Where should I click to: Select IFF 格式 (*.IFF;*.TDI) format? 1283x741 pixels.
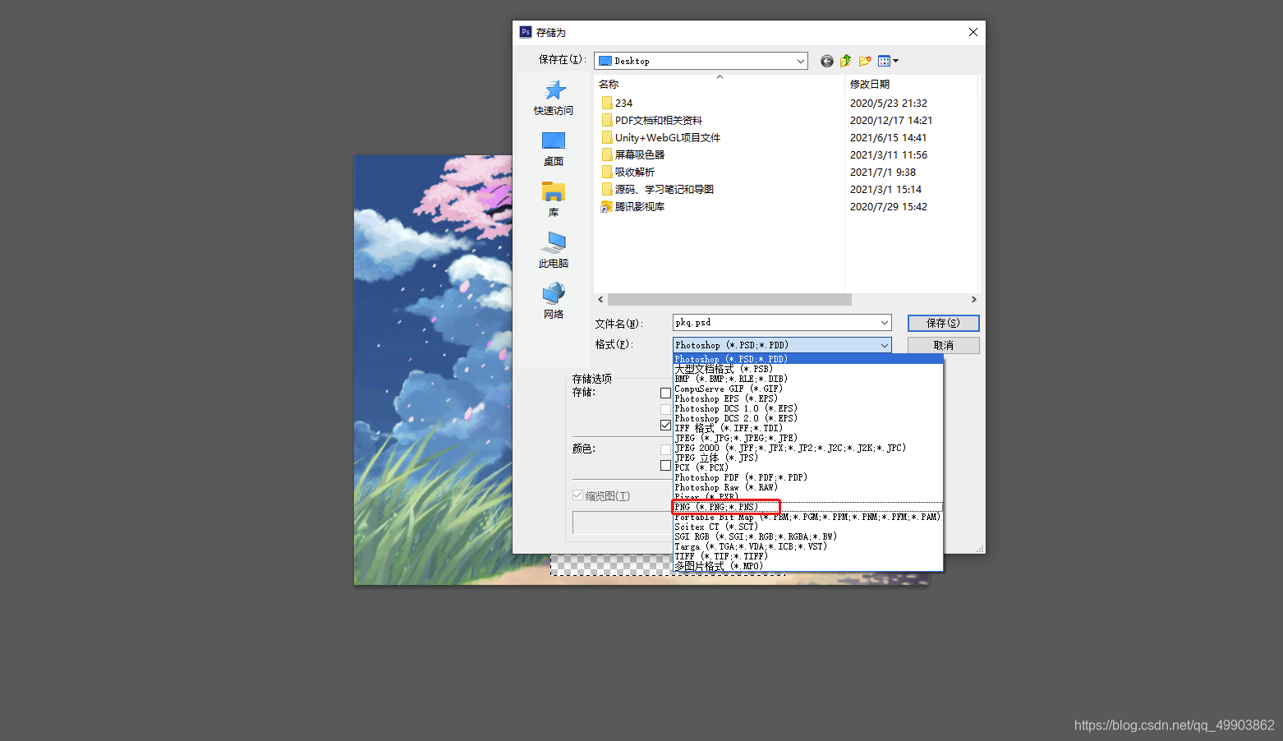click(808, 428)
